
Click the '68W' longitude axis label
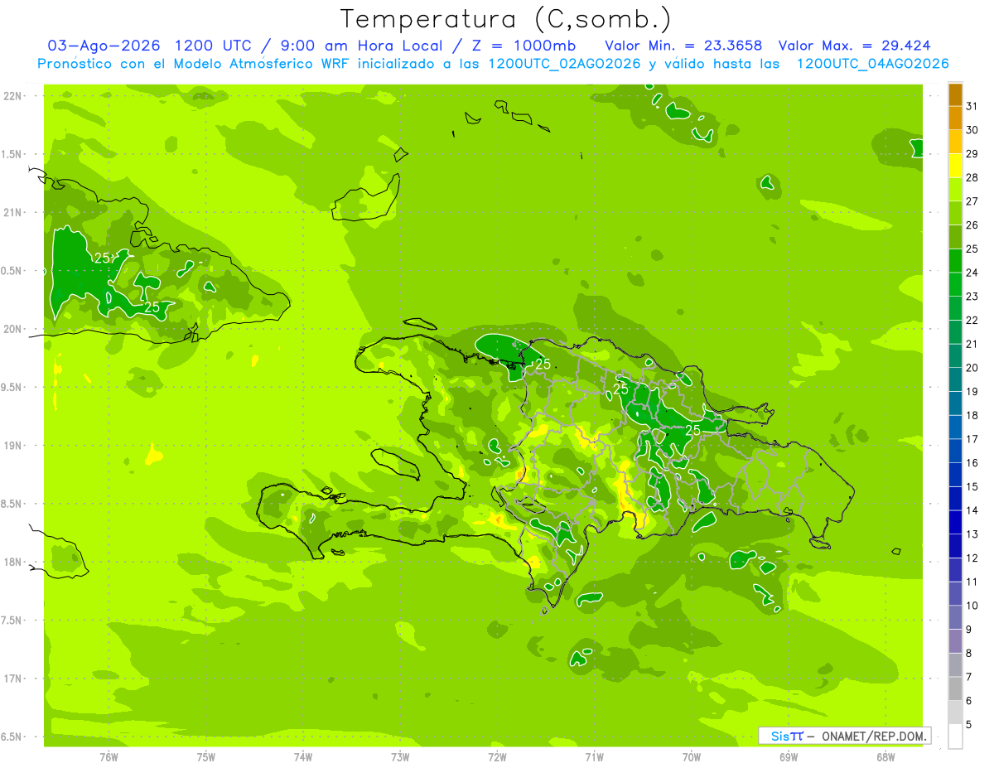(x=885, y=757)
